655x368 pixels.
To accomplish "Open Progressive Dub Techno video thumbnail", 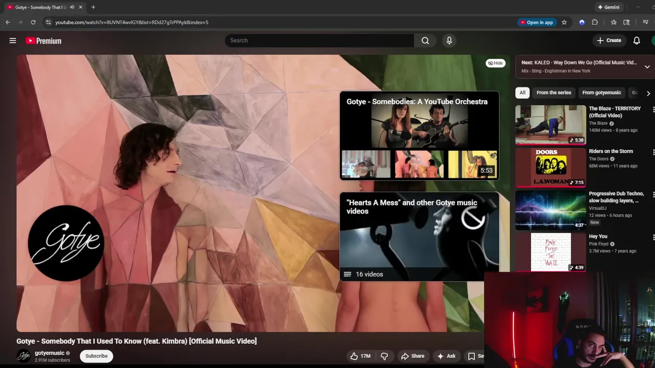I will coord(551,210).
